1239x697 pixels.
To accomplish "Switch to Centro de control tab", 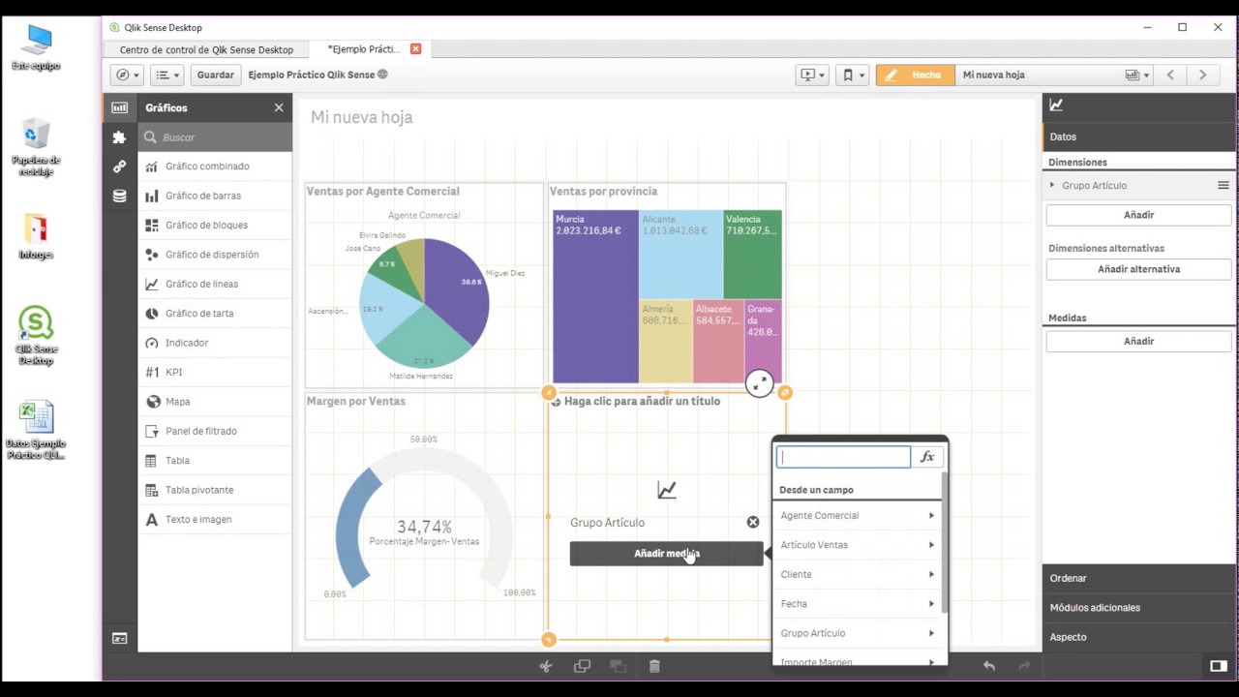I will pyautogui.click(x=206, y=49).
